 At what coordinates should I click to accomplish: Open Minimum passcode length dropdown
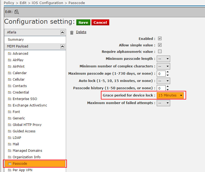[163, 59]
